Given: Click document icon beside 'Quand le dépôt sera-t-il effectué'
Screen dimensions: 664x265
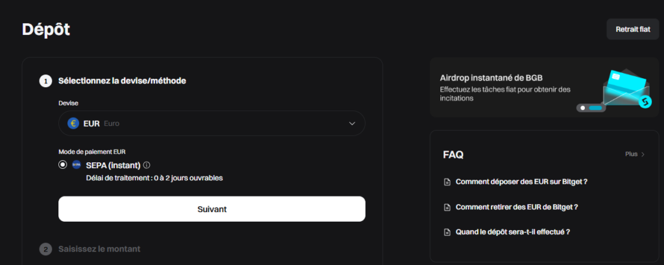Looking at the screenshot, I should click(x=447, y=232).
